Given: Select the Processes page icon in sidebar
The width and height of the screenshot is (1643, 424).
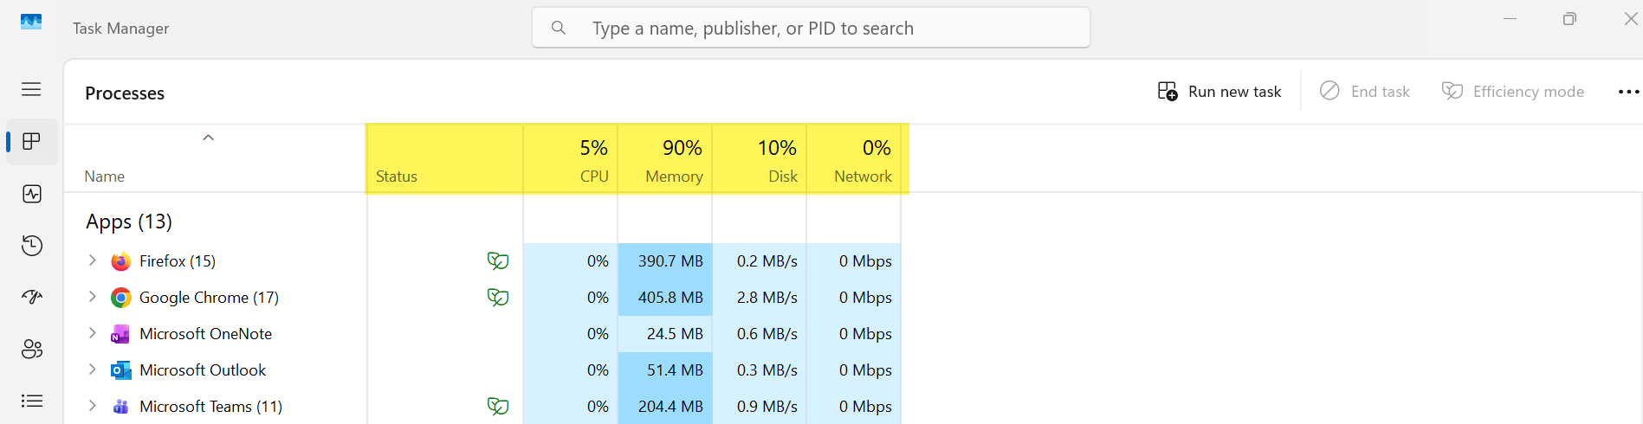Looking at the screenshot, I should (32, 142).
